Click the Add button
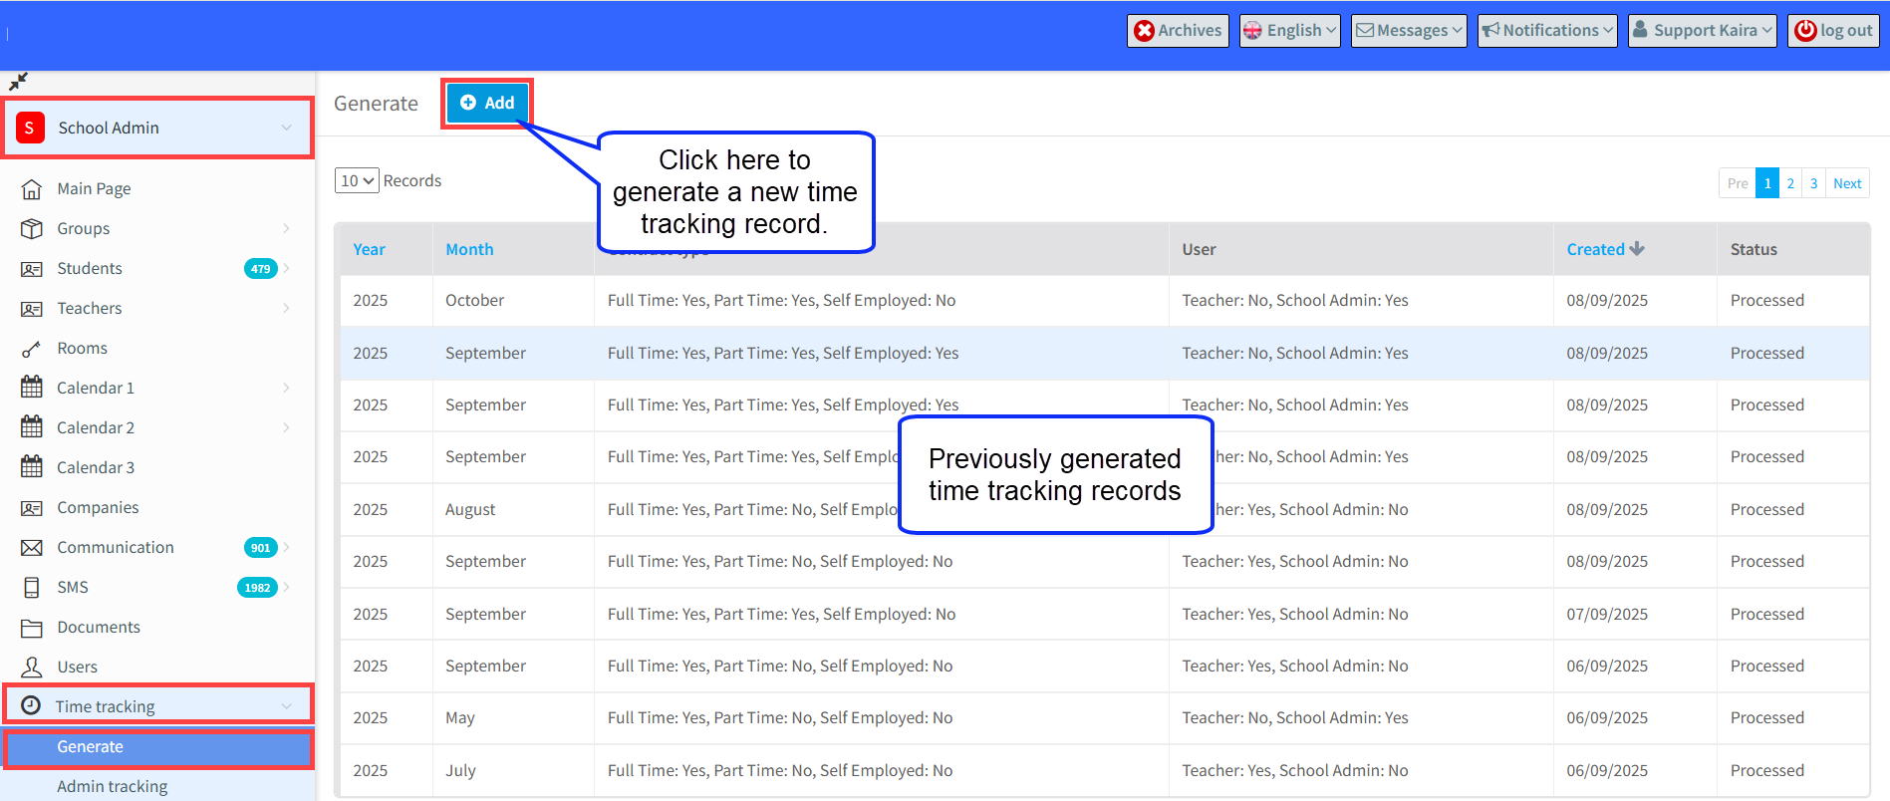This screenshot has height=801, width=1890. click(x=487, y=103)
